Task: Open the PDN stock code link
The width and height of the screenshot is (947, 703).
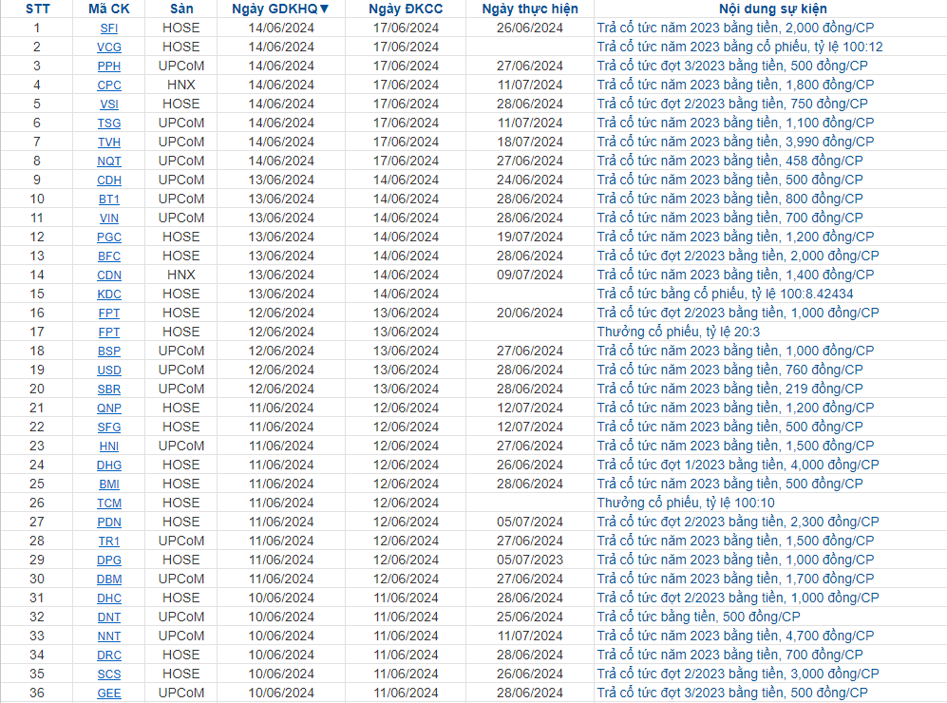Action: [x=108, y=522]
